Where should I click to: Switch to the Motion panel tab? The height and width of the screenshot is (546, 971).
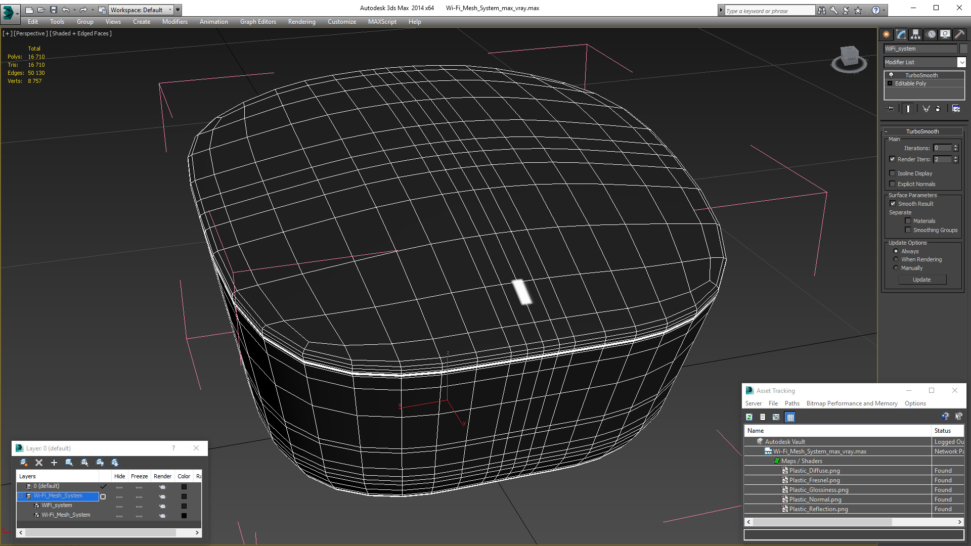(x=931, y=34)
